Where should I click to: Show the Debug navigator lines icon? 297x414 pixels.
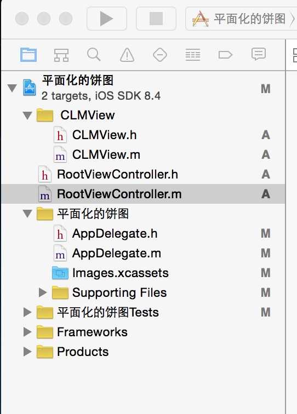point(193,55)
